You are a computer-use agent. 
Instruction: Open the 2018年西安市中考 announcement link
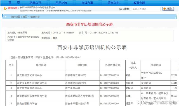[x=38, y=8]
